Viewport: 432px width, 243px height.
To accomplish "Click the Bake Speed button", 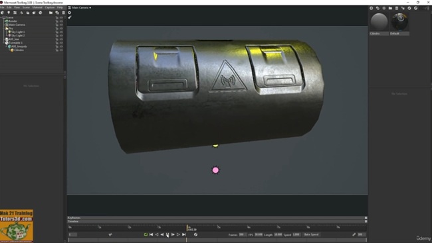I will 311,234.
